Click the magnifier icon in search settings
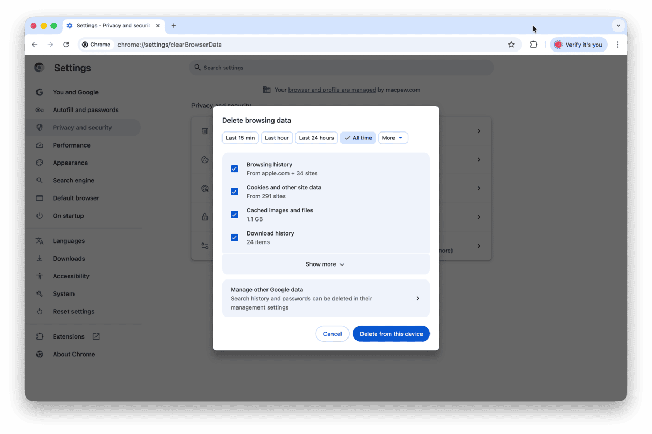The image size is (652, 434). click(197, 67)
